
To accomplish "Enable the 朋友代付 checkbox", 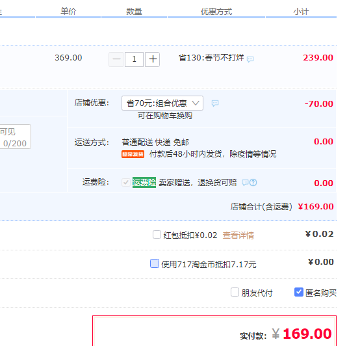I will 235,292.
